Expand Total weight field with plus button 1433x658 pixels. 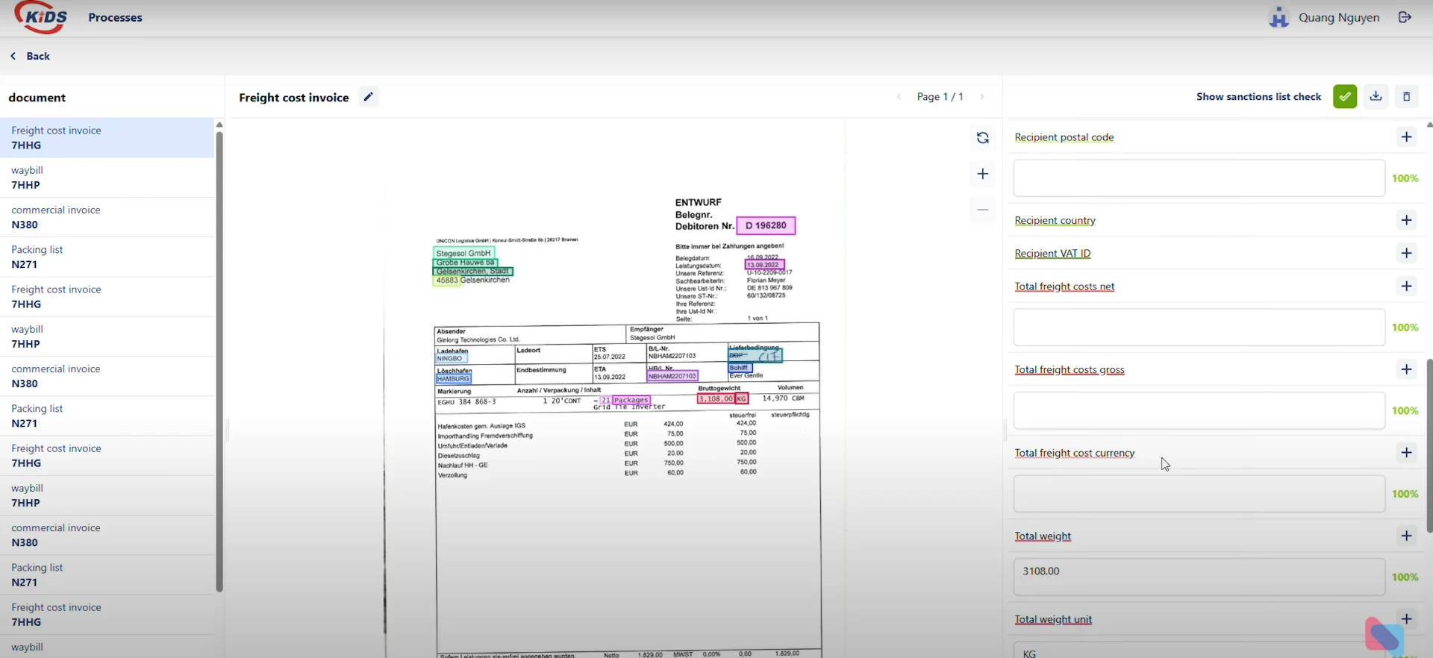coord(1406,536)
